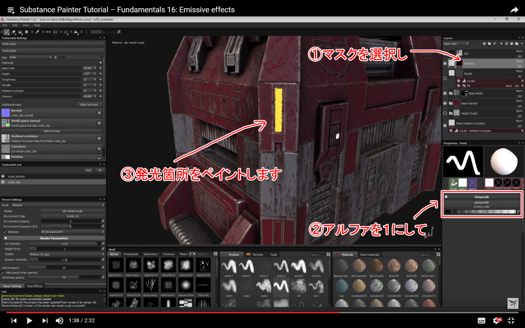Open the viewer Mode Material dropdown
The height and width of the screenshot is (328, 525).
click(57, 205)
